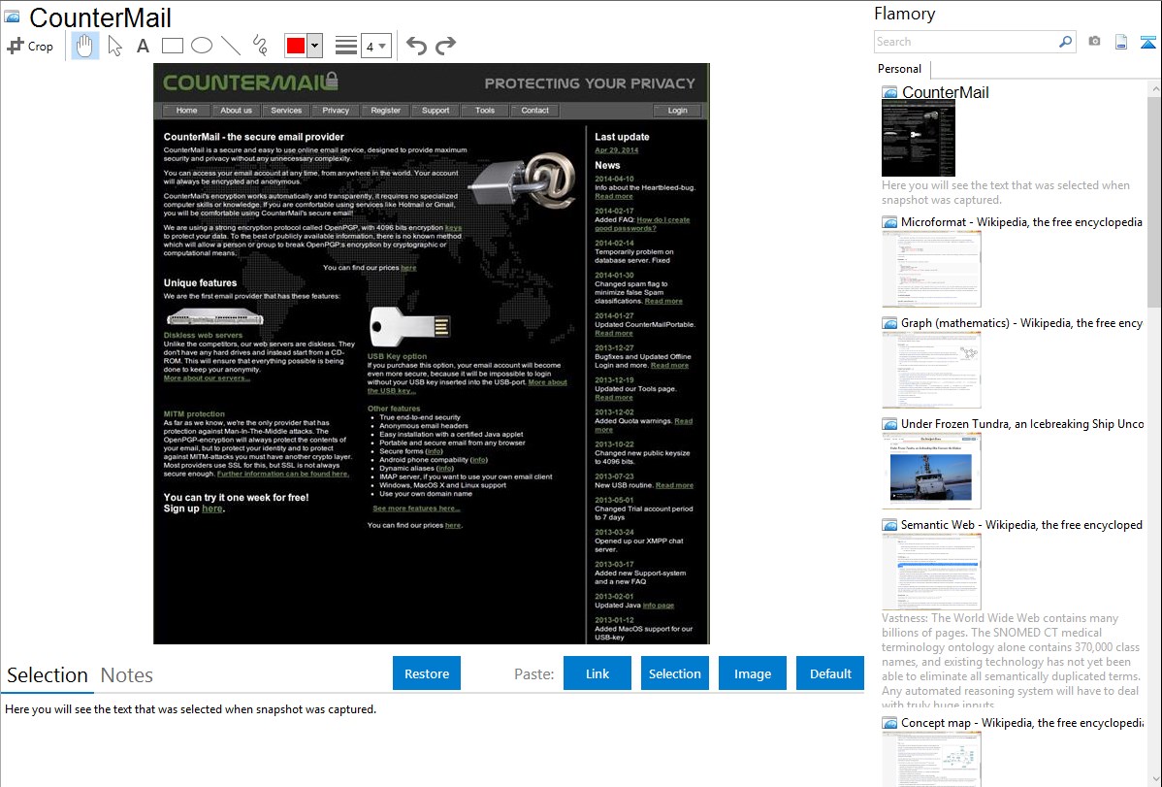Choose the arrow pointer tool

115,46
